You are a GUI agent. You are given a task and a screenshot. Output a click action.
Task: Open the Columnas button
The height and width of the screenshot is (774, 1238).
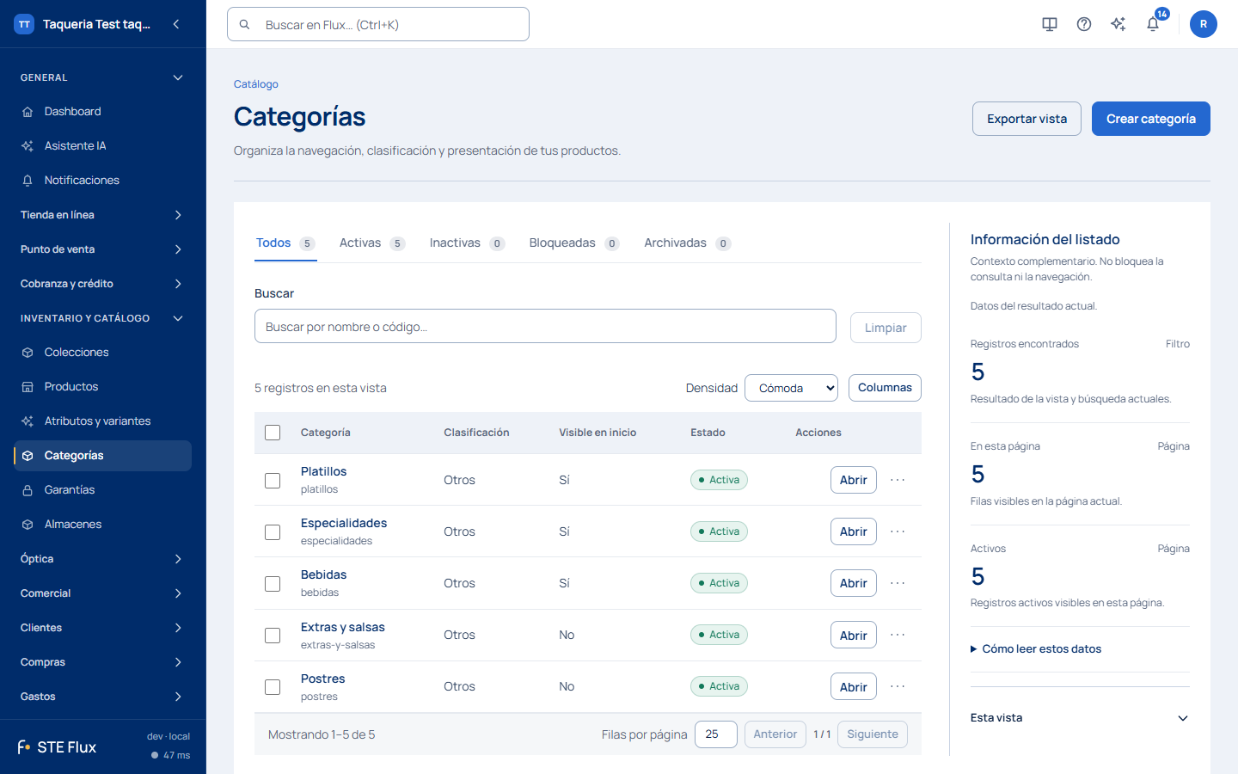coord(885,388)
